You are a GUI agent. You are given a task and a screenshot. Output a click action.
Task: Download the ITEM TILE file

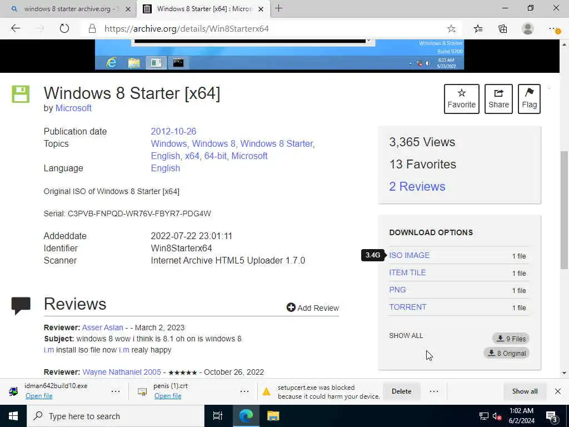click(x=407, y=272)
